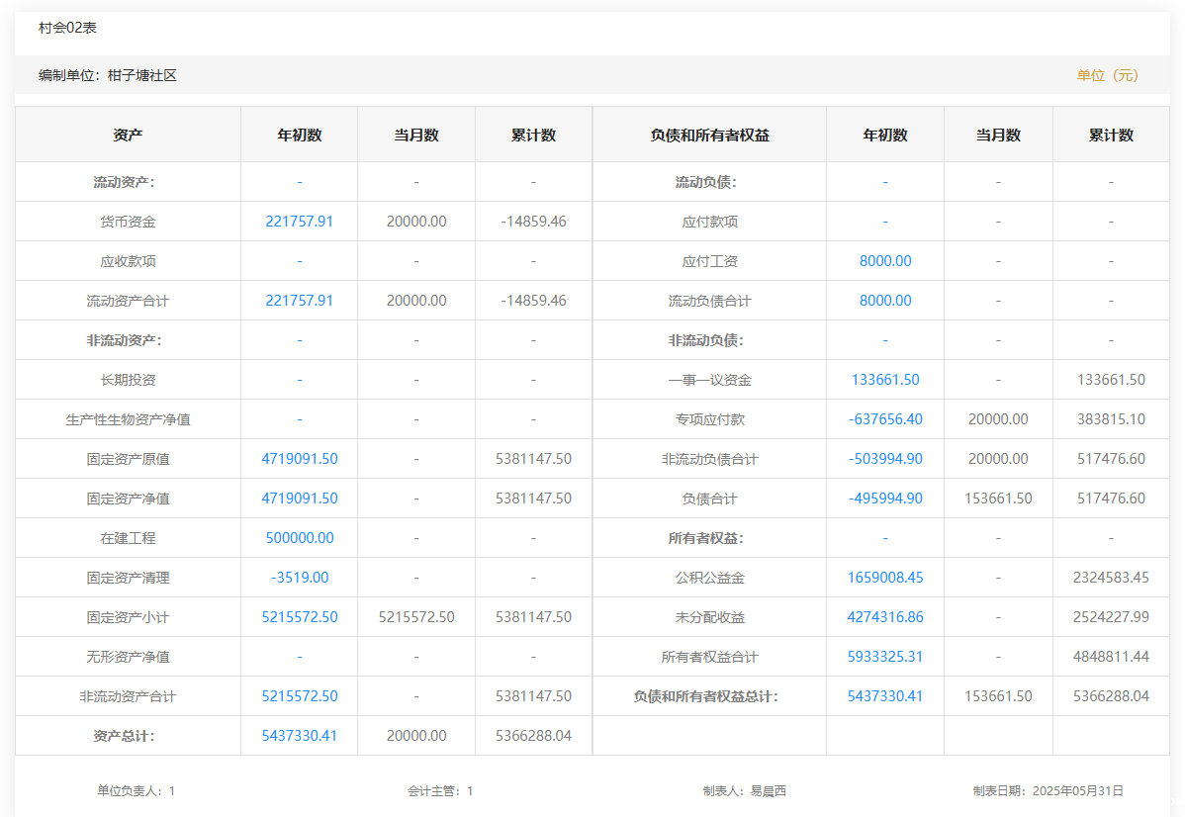The image size is (1185, 817).
Task: Click 应付工资 年初数 amount 8000.00
Action: [884, 261]
